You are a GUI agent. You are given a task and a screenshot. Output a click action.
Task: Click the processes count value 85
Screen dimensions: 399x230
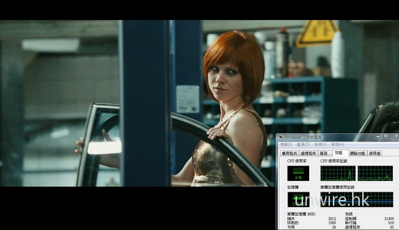tap(392, 228)
